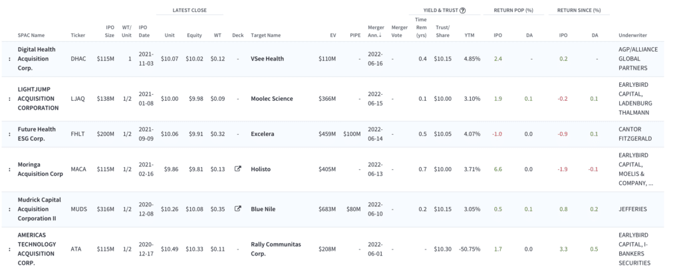Open row menu dots for Moringa Acquisition Corp
This screenshot has height=266, width=681.
pyautogui.click(x=9, y=169)
